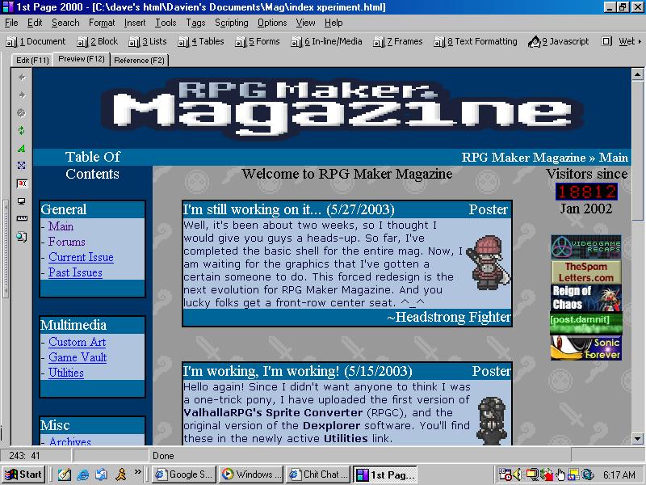Viewport: 646px width, 485px height.
Task: Open the Format menu
Action: (102, 23)
